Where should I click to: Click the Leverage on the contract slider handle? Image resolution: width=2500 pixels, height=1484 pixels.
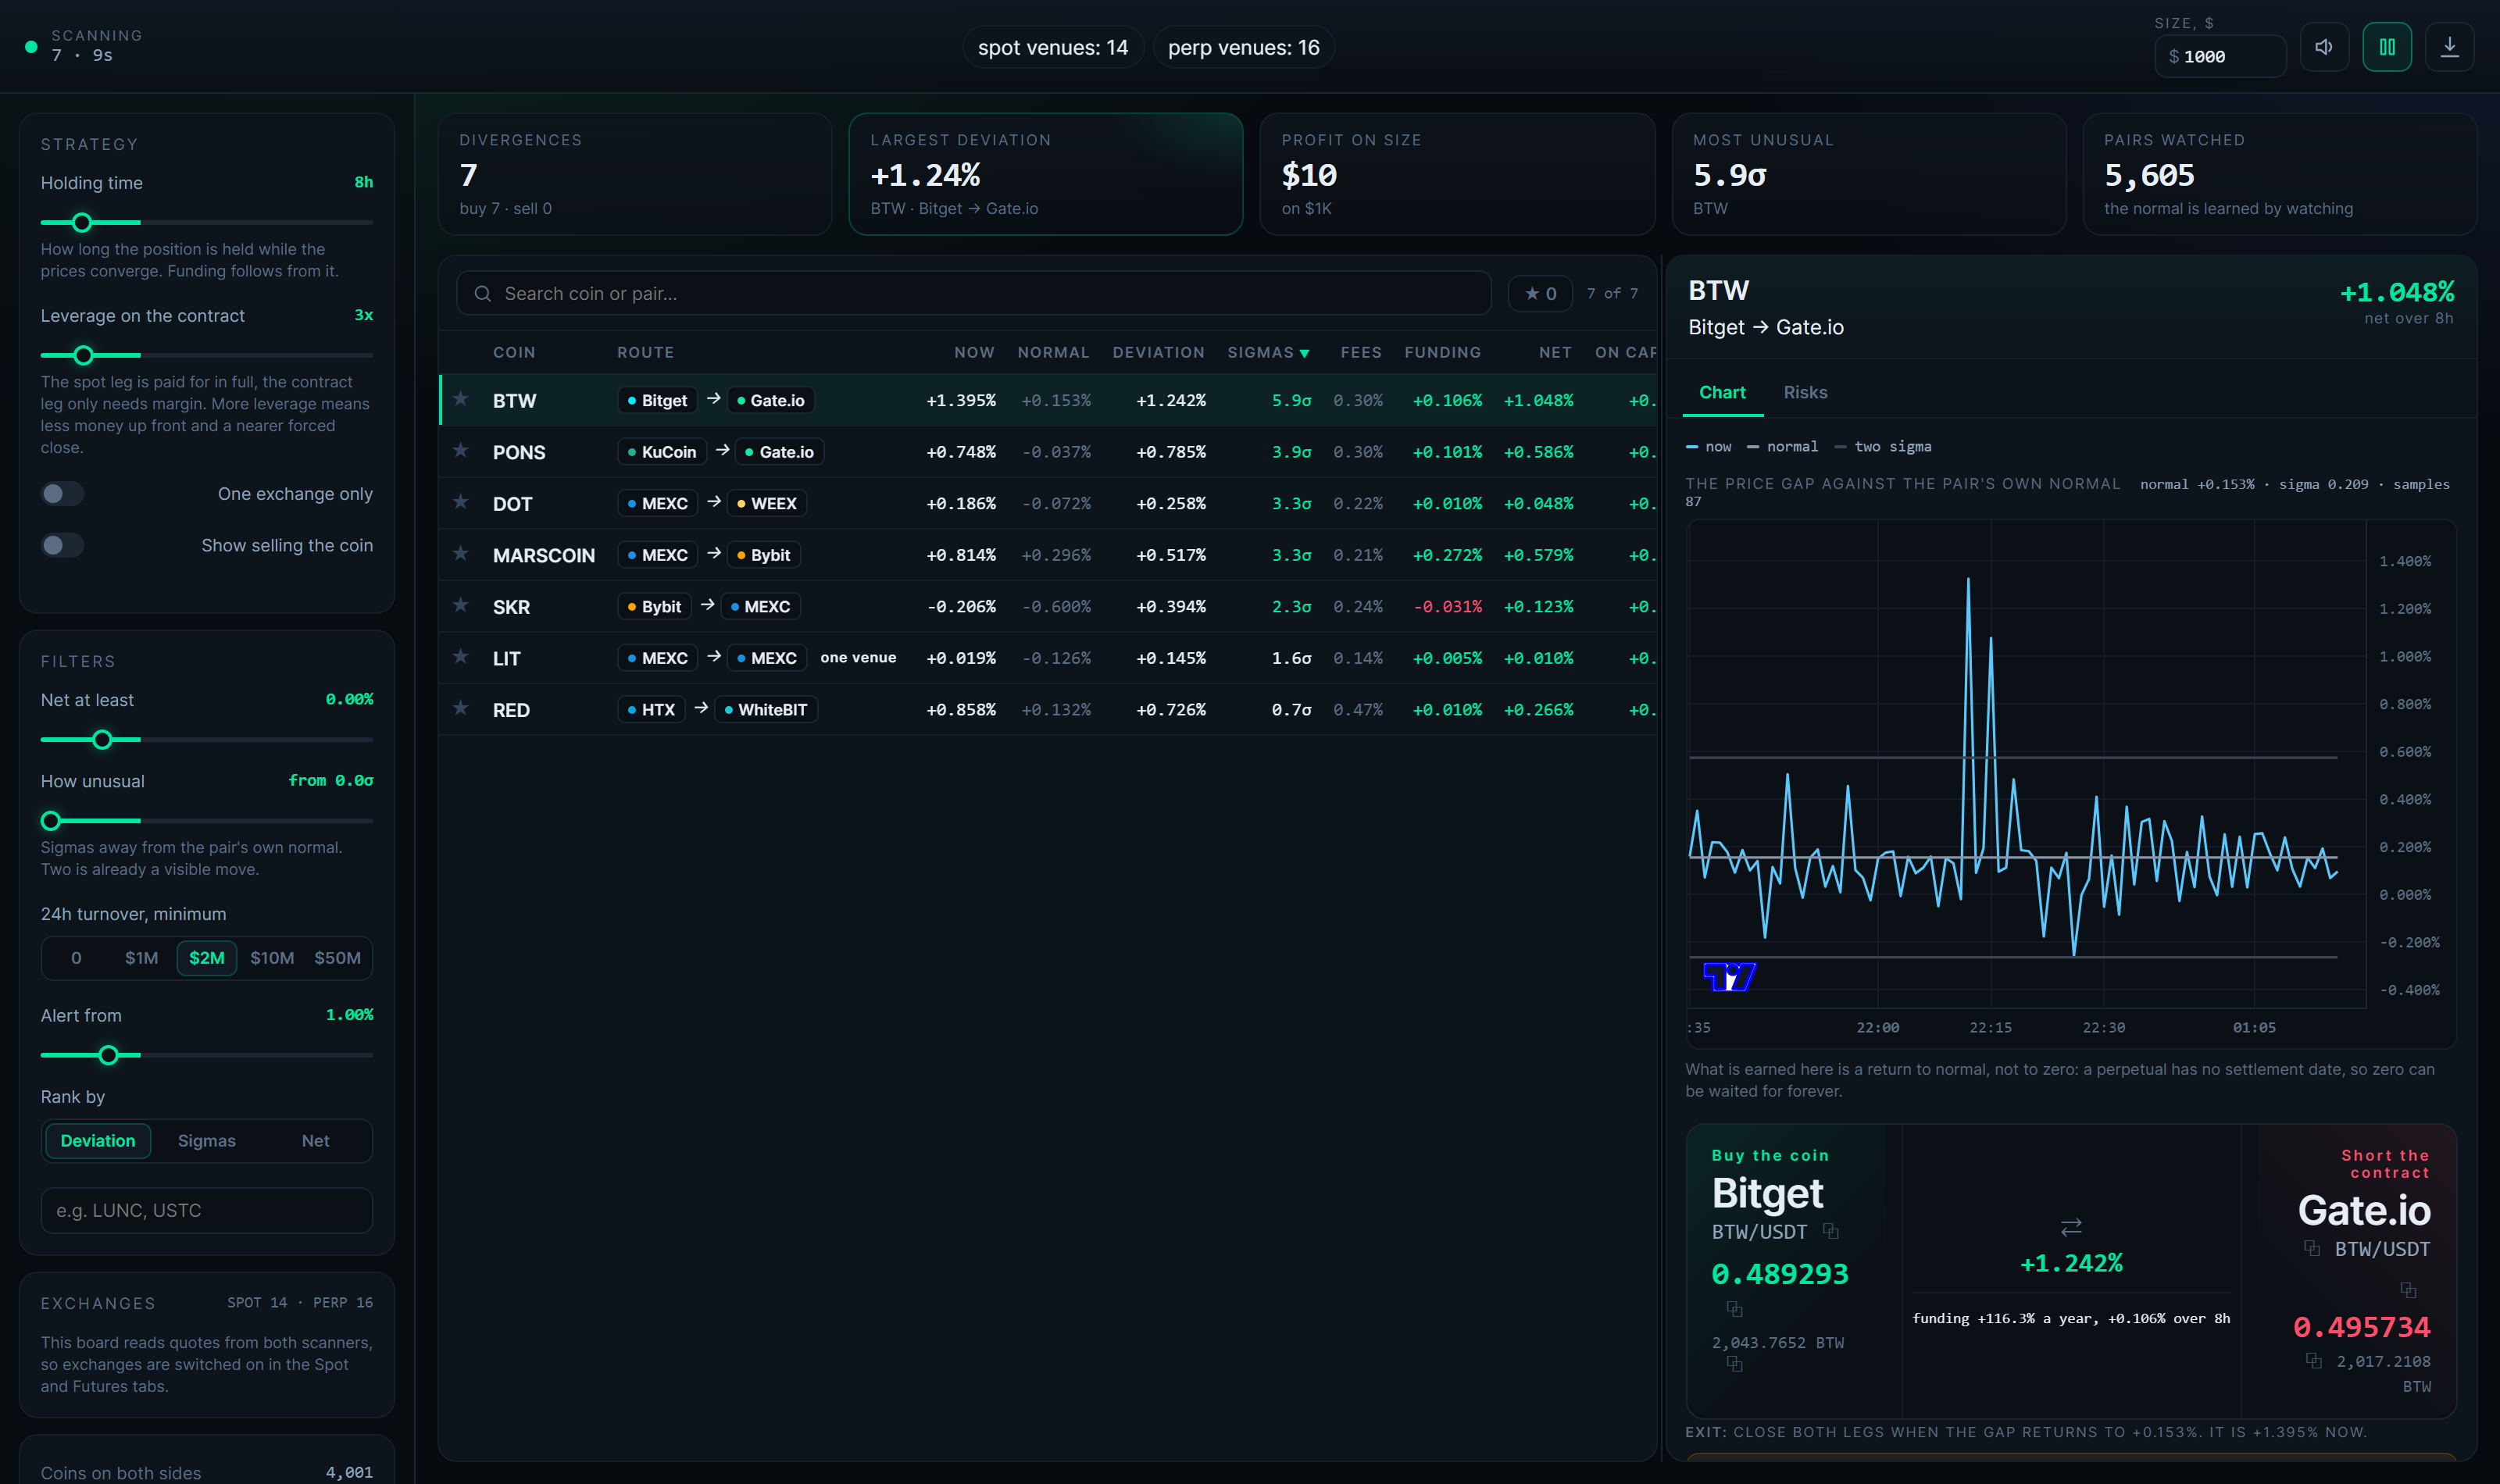pos(84,355)
